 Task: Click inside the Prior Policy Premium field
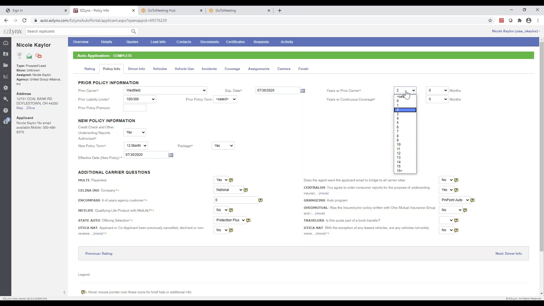135,108
